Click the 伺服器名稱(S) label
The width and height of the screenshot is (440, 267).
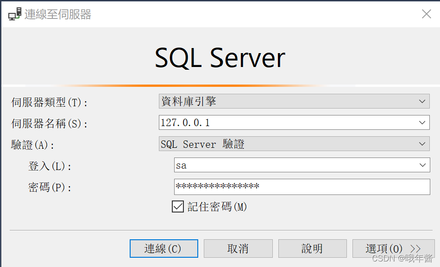click(49, 123)
